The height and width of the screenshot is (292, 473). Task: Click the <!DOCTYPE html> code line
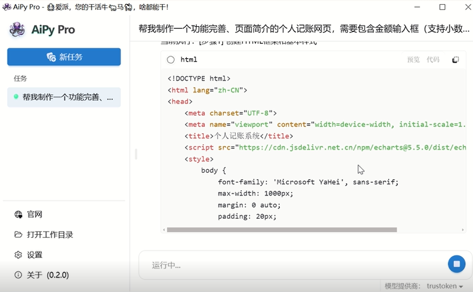point(199,79)
